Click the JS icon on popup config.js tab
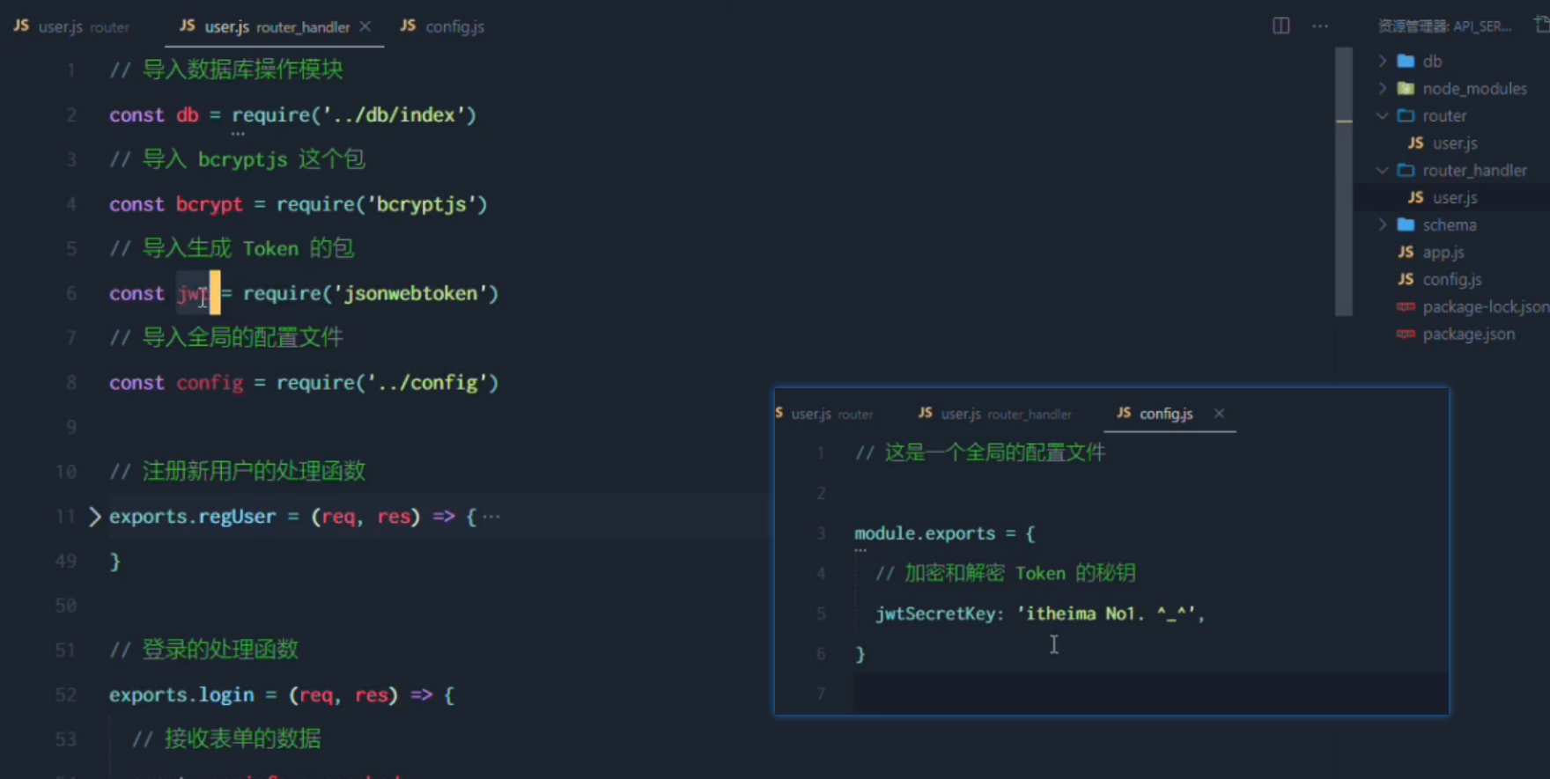 (x=1125, y=413)
